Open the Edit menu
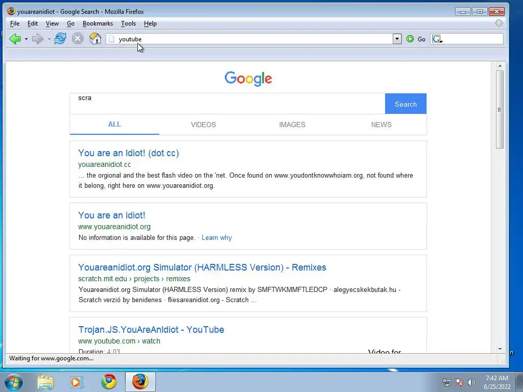 click(x=32, y=23)
